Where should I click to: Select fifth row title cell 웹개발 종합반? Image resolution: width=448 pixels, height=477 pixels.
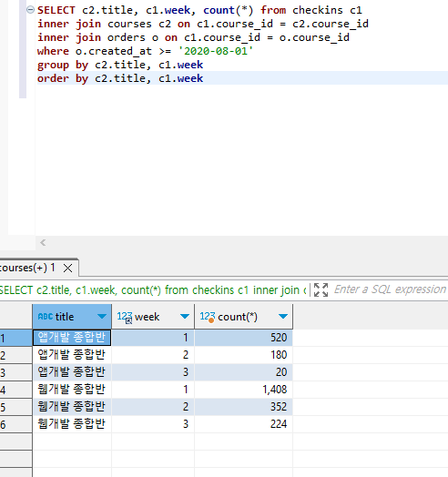pos(72,407)
